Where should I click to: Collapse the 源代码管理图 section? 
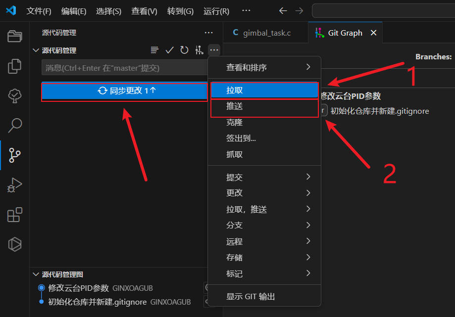tap(36, 274)
